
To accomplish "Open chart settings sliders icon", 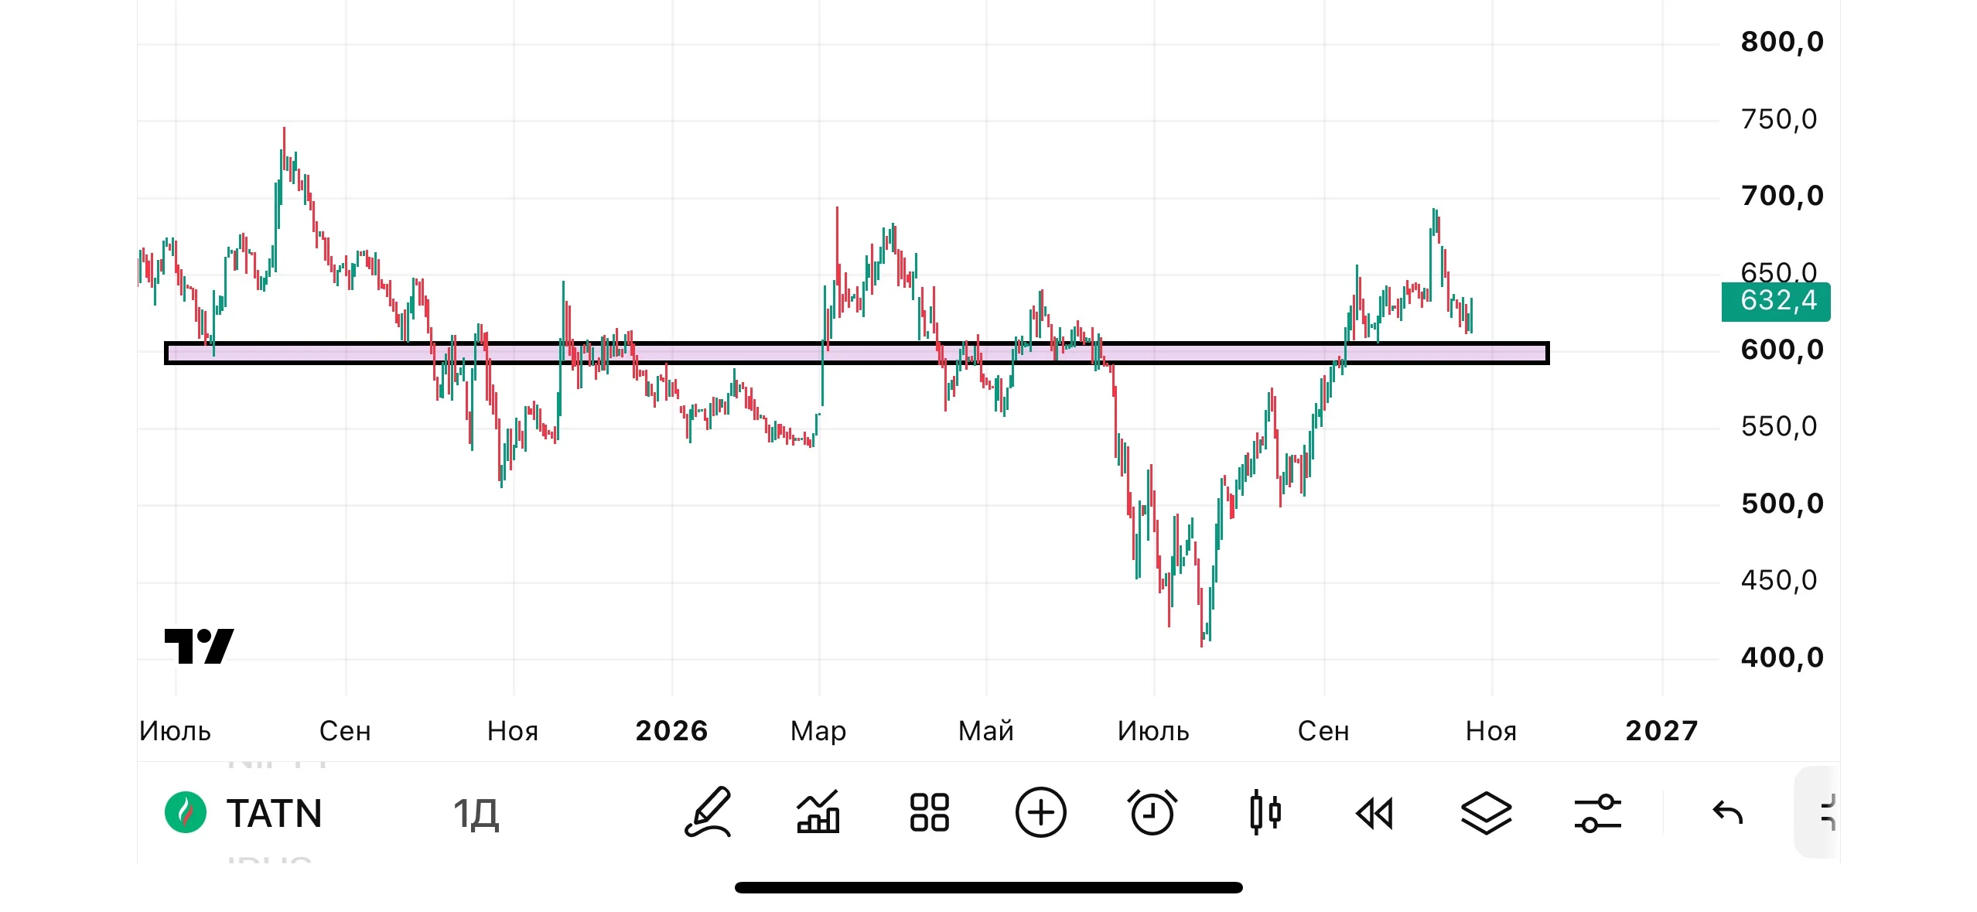I will tap(1597, 813).
